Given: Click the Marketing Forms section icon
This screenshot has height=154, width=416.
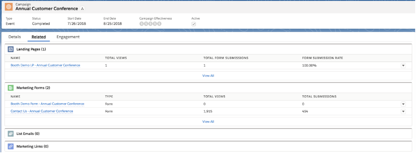Looking at the screenshot, I should pyautogui.click(x=10, y=88).
